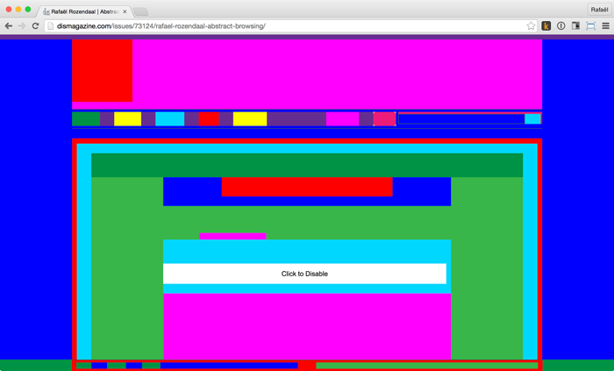Click the Rafaël profile button
This screenshot has height=371, width=614.
tap(599, 10)
